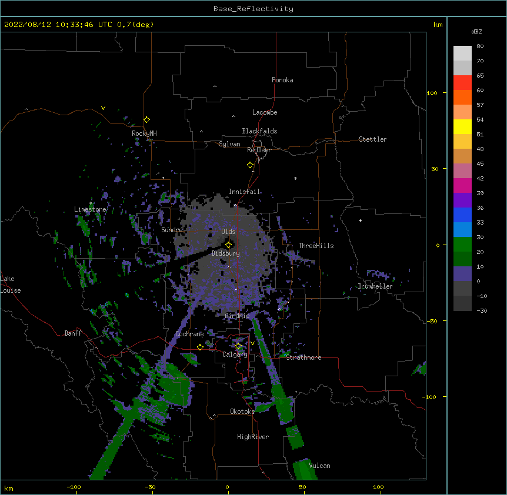The image size is (507, 495).
Task: Click the -100 tick on bottom axis
Action: pyautogui.click(x=74, y=487)
